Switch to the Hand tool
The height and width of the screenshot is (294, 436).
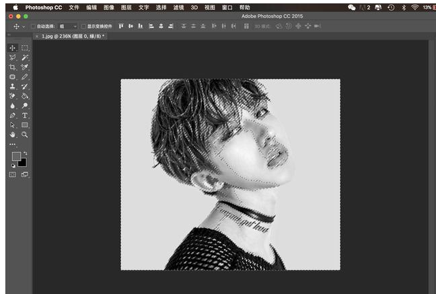tap(13, 135)
